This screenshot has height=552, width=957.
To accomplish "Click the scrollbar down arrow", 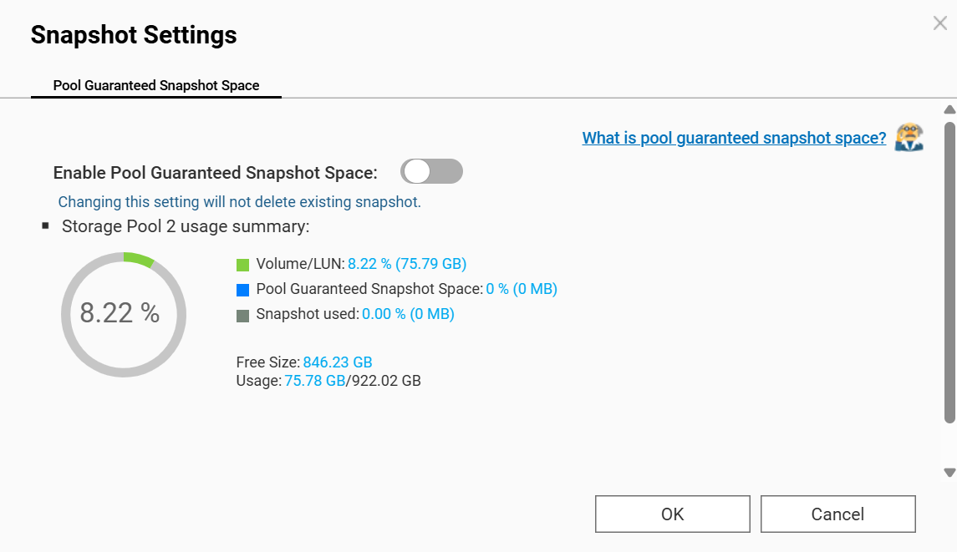I will pos(949,473).
